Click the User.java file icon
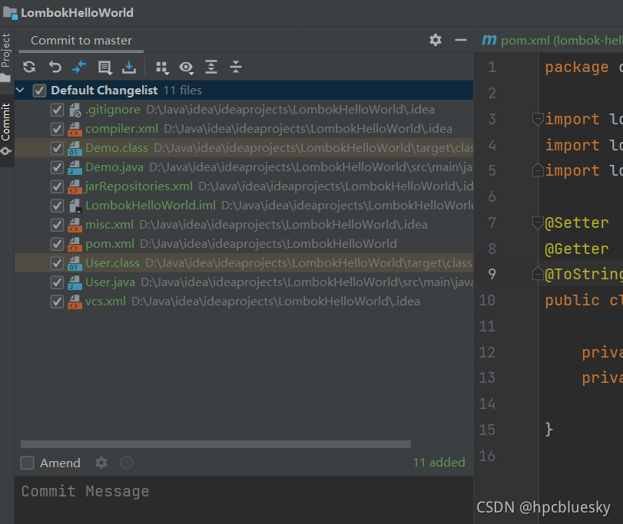Image resolution: width=623 pixels, height=524 pixels. 75,282
